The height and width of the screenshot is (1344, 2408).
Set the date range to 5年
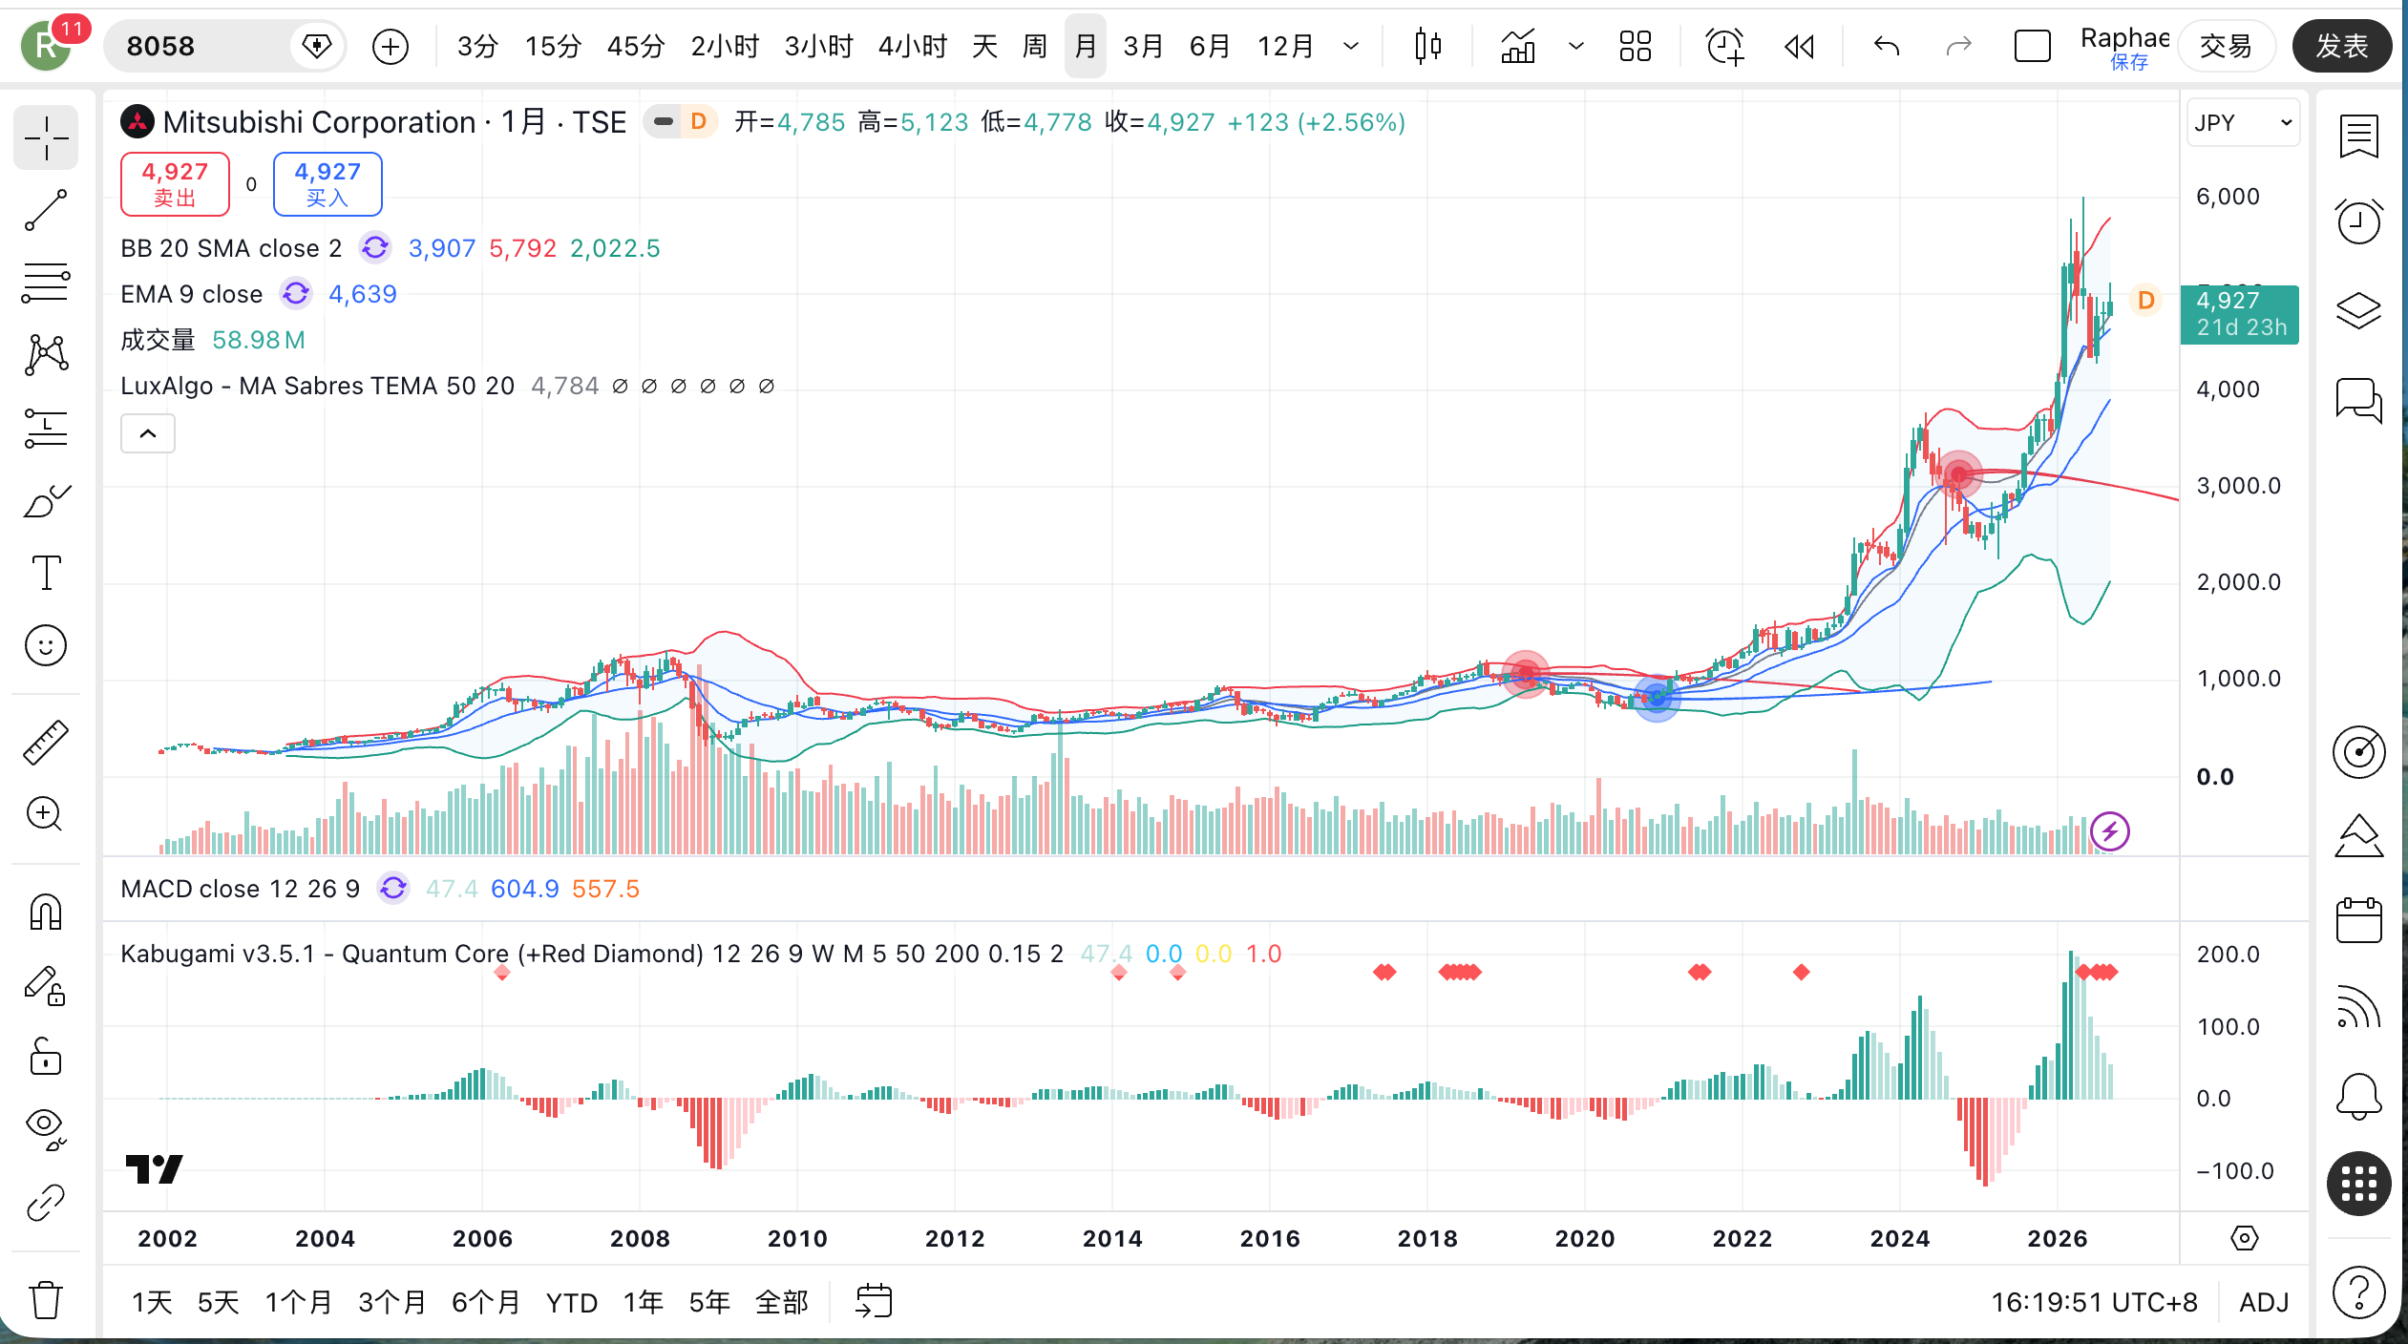pyautogui.click(x=709, y=1302)
